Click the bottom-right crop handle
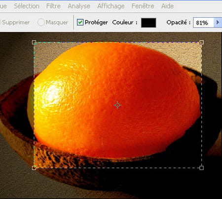Screen dimensions: 222x199 point(202,168)
